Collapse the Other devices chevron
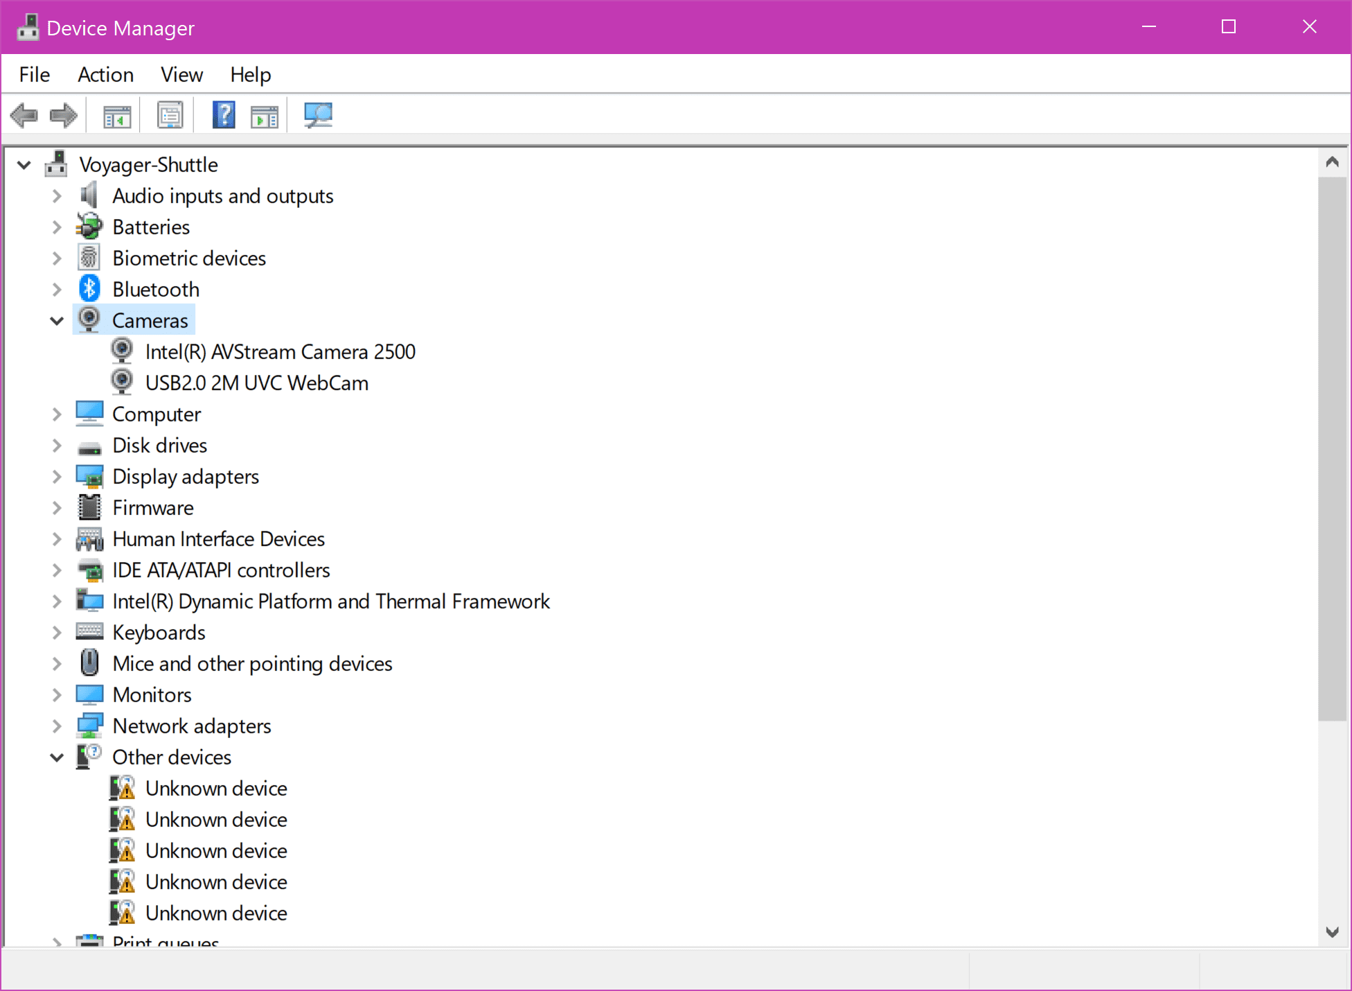Viewport: 1352px width, 991px height. 57,757
